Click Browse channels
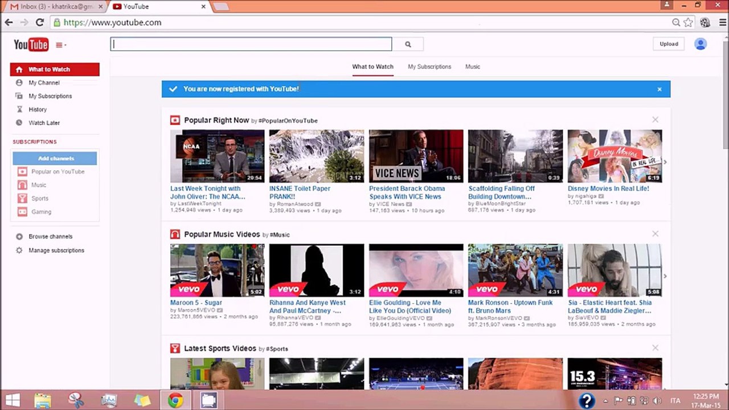 coord(50,236)
